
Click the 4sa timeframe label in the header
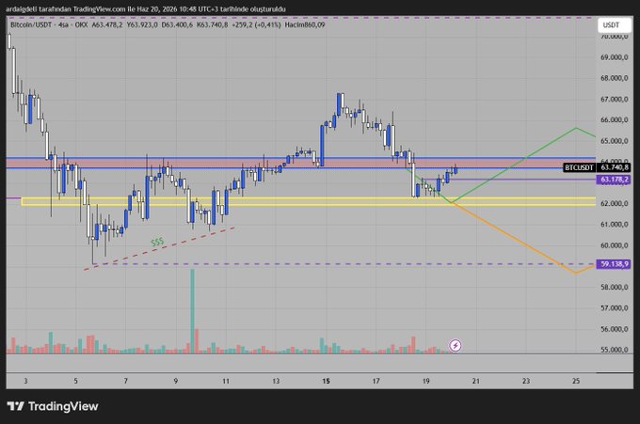point(63,24)
